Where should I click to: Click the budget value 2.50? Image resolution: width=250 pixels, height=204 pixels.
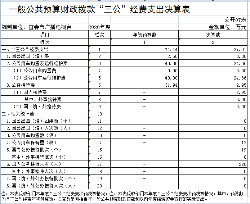tap(172, 56)
